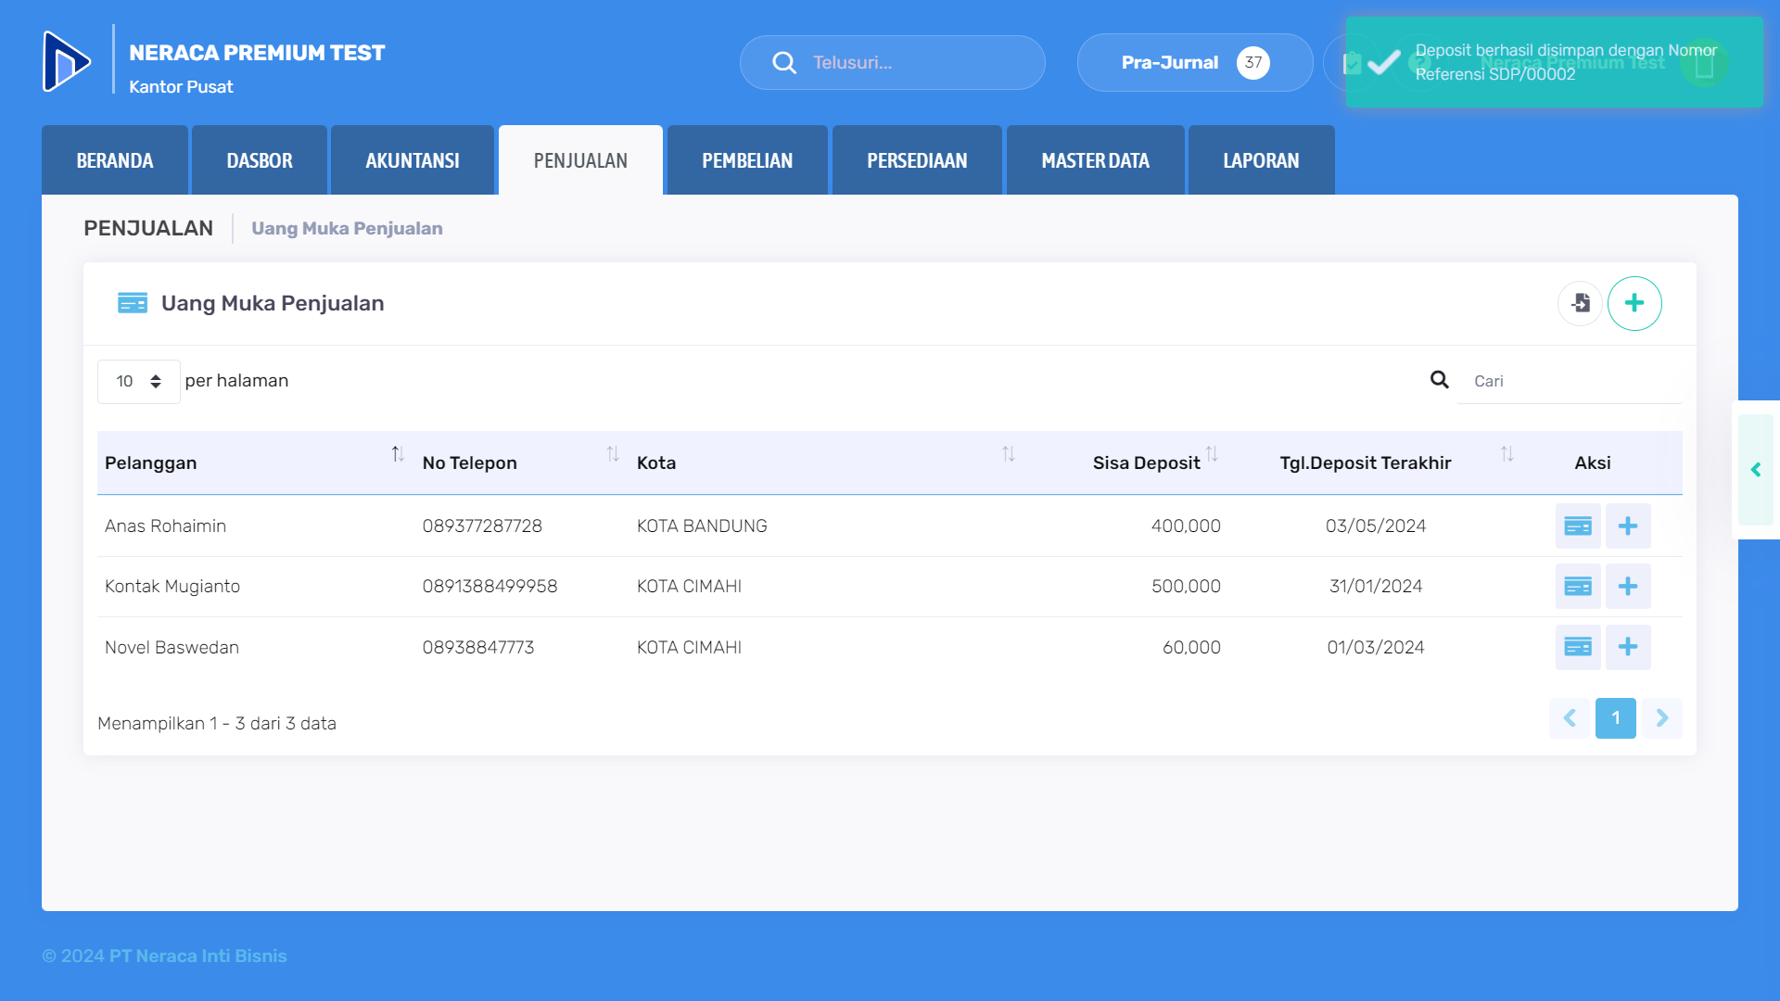Click the 400,000 deposit value
This screenshot has width=1780, height=1001.
1186,526
